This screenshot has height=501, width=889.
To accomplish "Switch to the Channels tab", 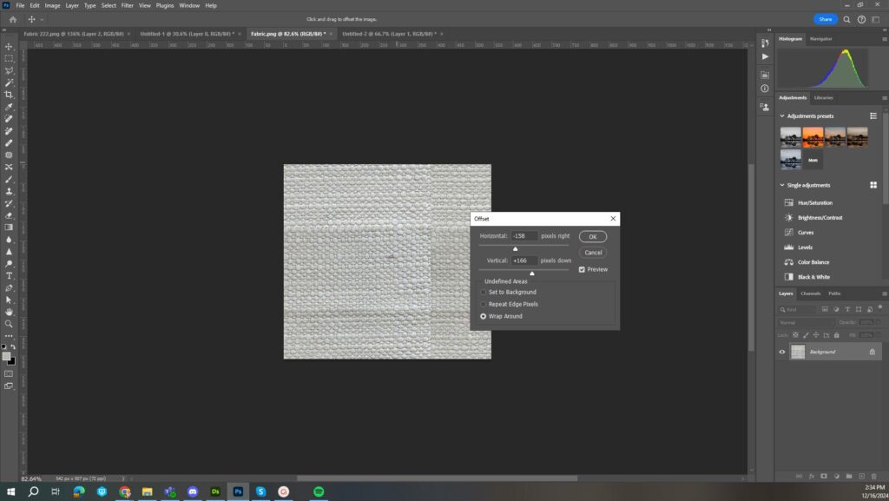I will [810, 293].
